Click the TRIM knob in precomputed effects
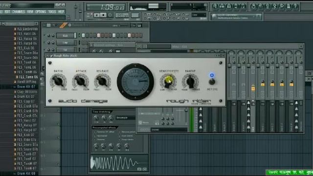Image resolution: width=313 pixels, height=176 pixels. [127, 146]
